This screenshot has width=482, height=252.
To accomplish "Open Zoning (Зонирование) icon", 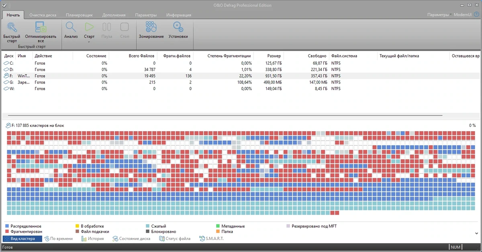I will click(x=151, y=27).
